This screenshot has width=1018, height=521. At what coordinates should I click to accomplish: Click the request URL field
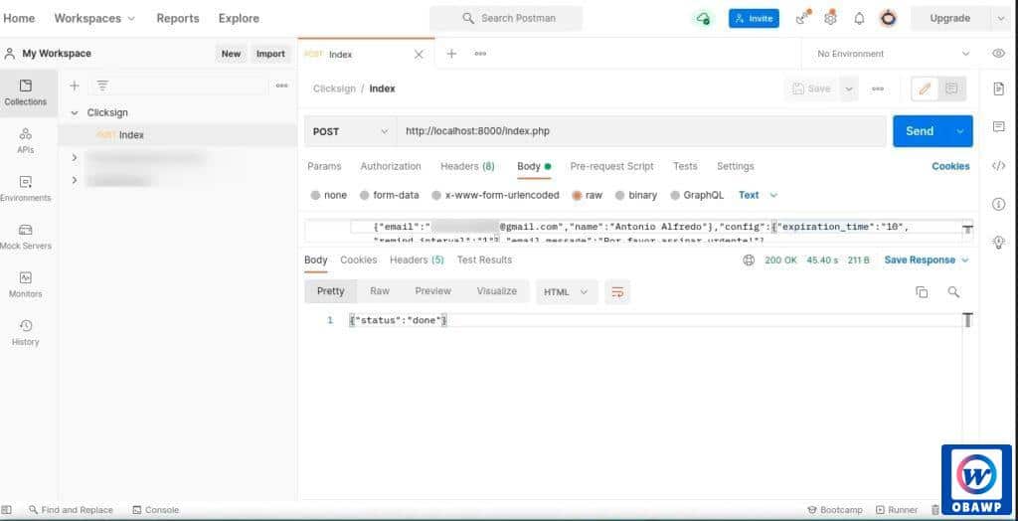coord(641,131)
